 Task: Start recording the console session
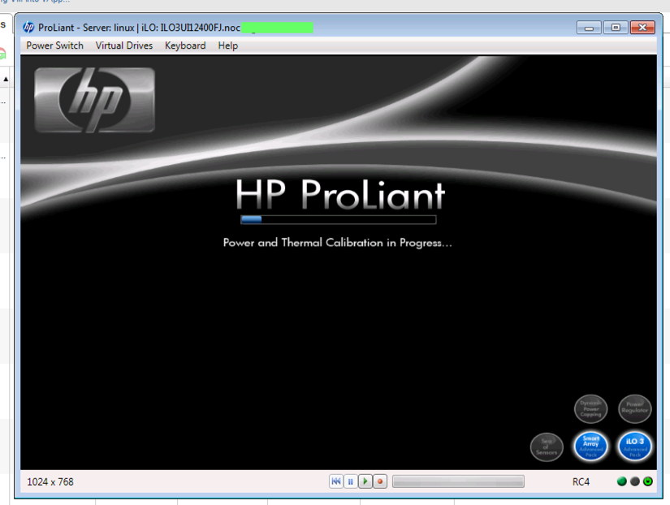coord(380,481)
